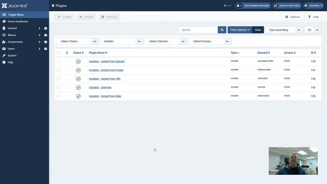Click the Home Dashboard house icon
The height and width of the screenshot is (184, 327).
click(4, 21)
